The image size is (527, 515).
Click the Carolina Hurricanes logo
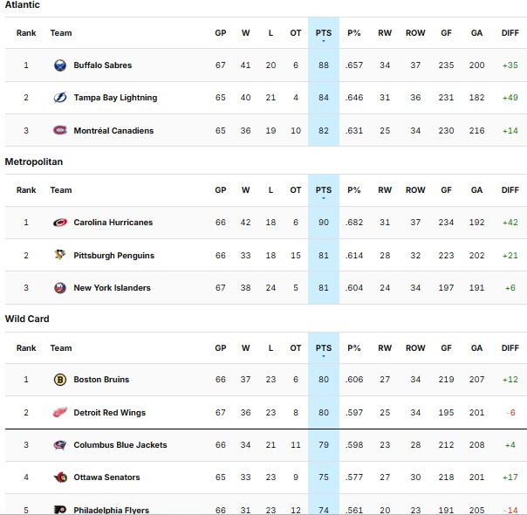(x=60, y=223)
